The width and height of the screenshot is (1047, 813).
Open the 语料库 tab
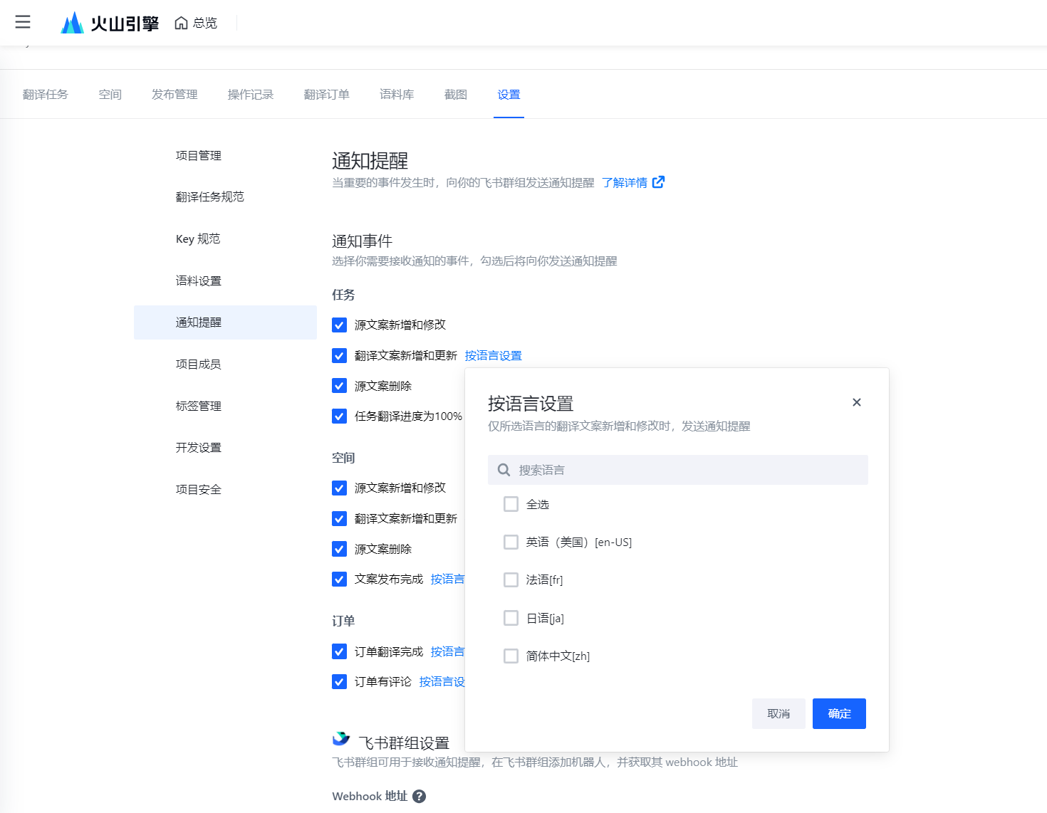coord(397,95)
